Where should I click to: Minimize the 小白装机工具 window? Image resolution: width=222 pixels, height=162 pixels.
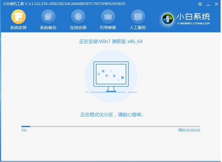pyautogui.click(x=208, y=4)
